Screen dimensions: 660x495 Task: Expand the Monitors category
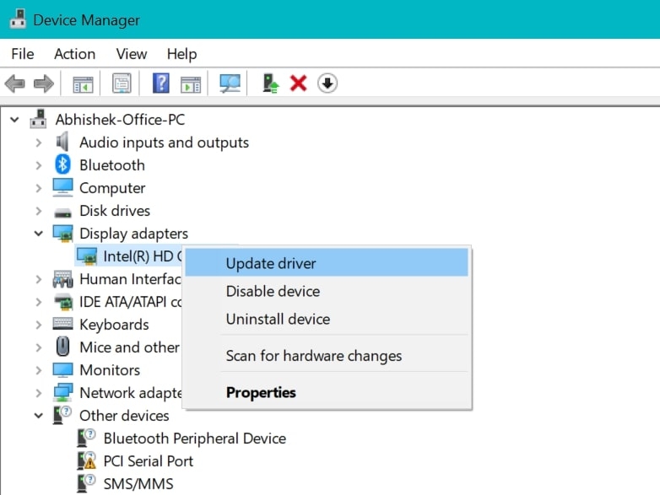coord(39,370)
